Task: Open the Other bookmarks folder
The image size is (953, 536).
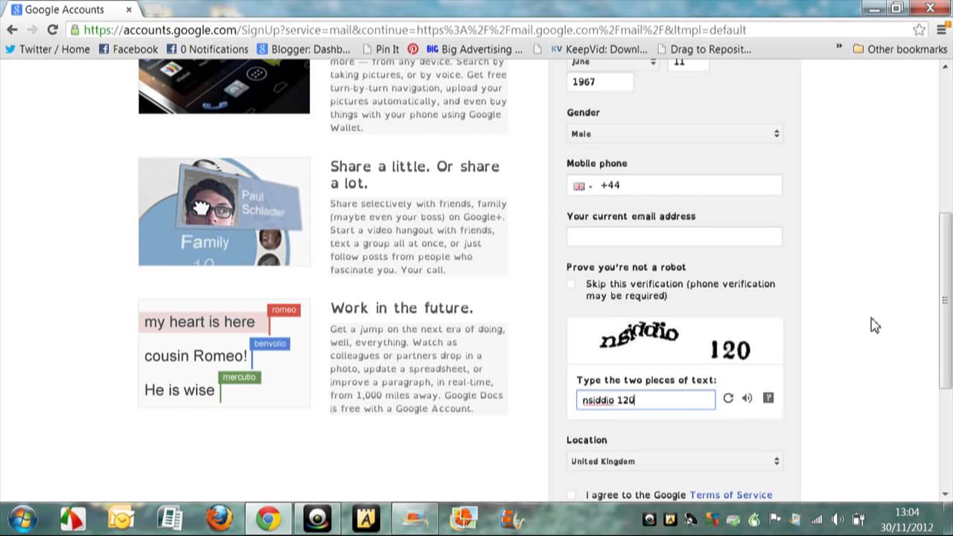Action: pyautogui.click(x=900, y=49)
